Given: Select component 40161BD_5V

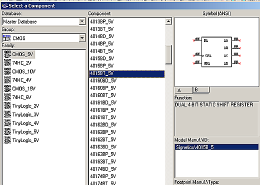Looking at the screenshot, I should [103, 102].
